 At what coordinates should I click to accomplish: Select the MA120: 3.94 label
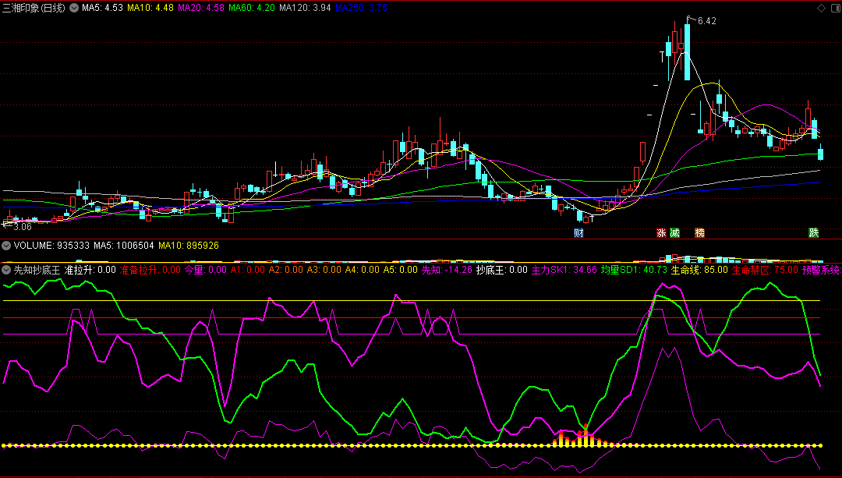coord(305,8)
